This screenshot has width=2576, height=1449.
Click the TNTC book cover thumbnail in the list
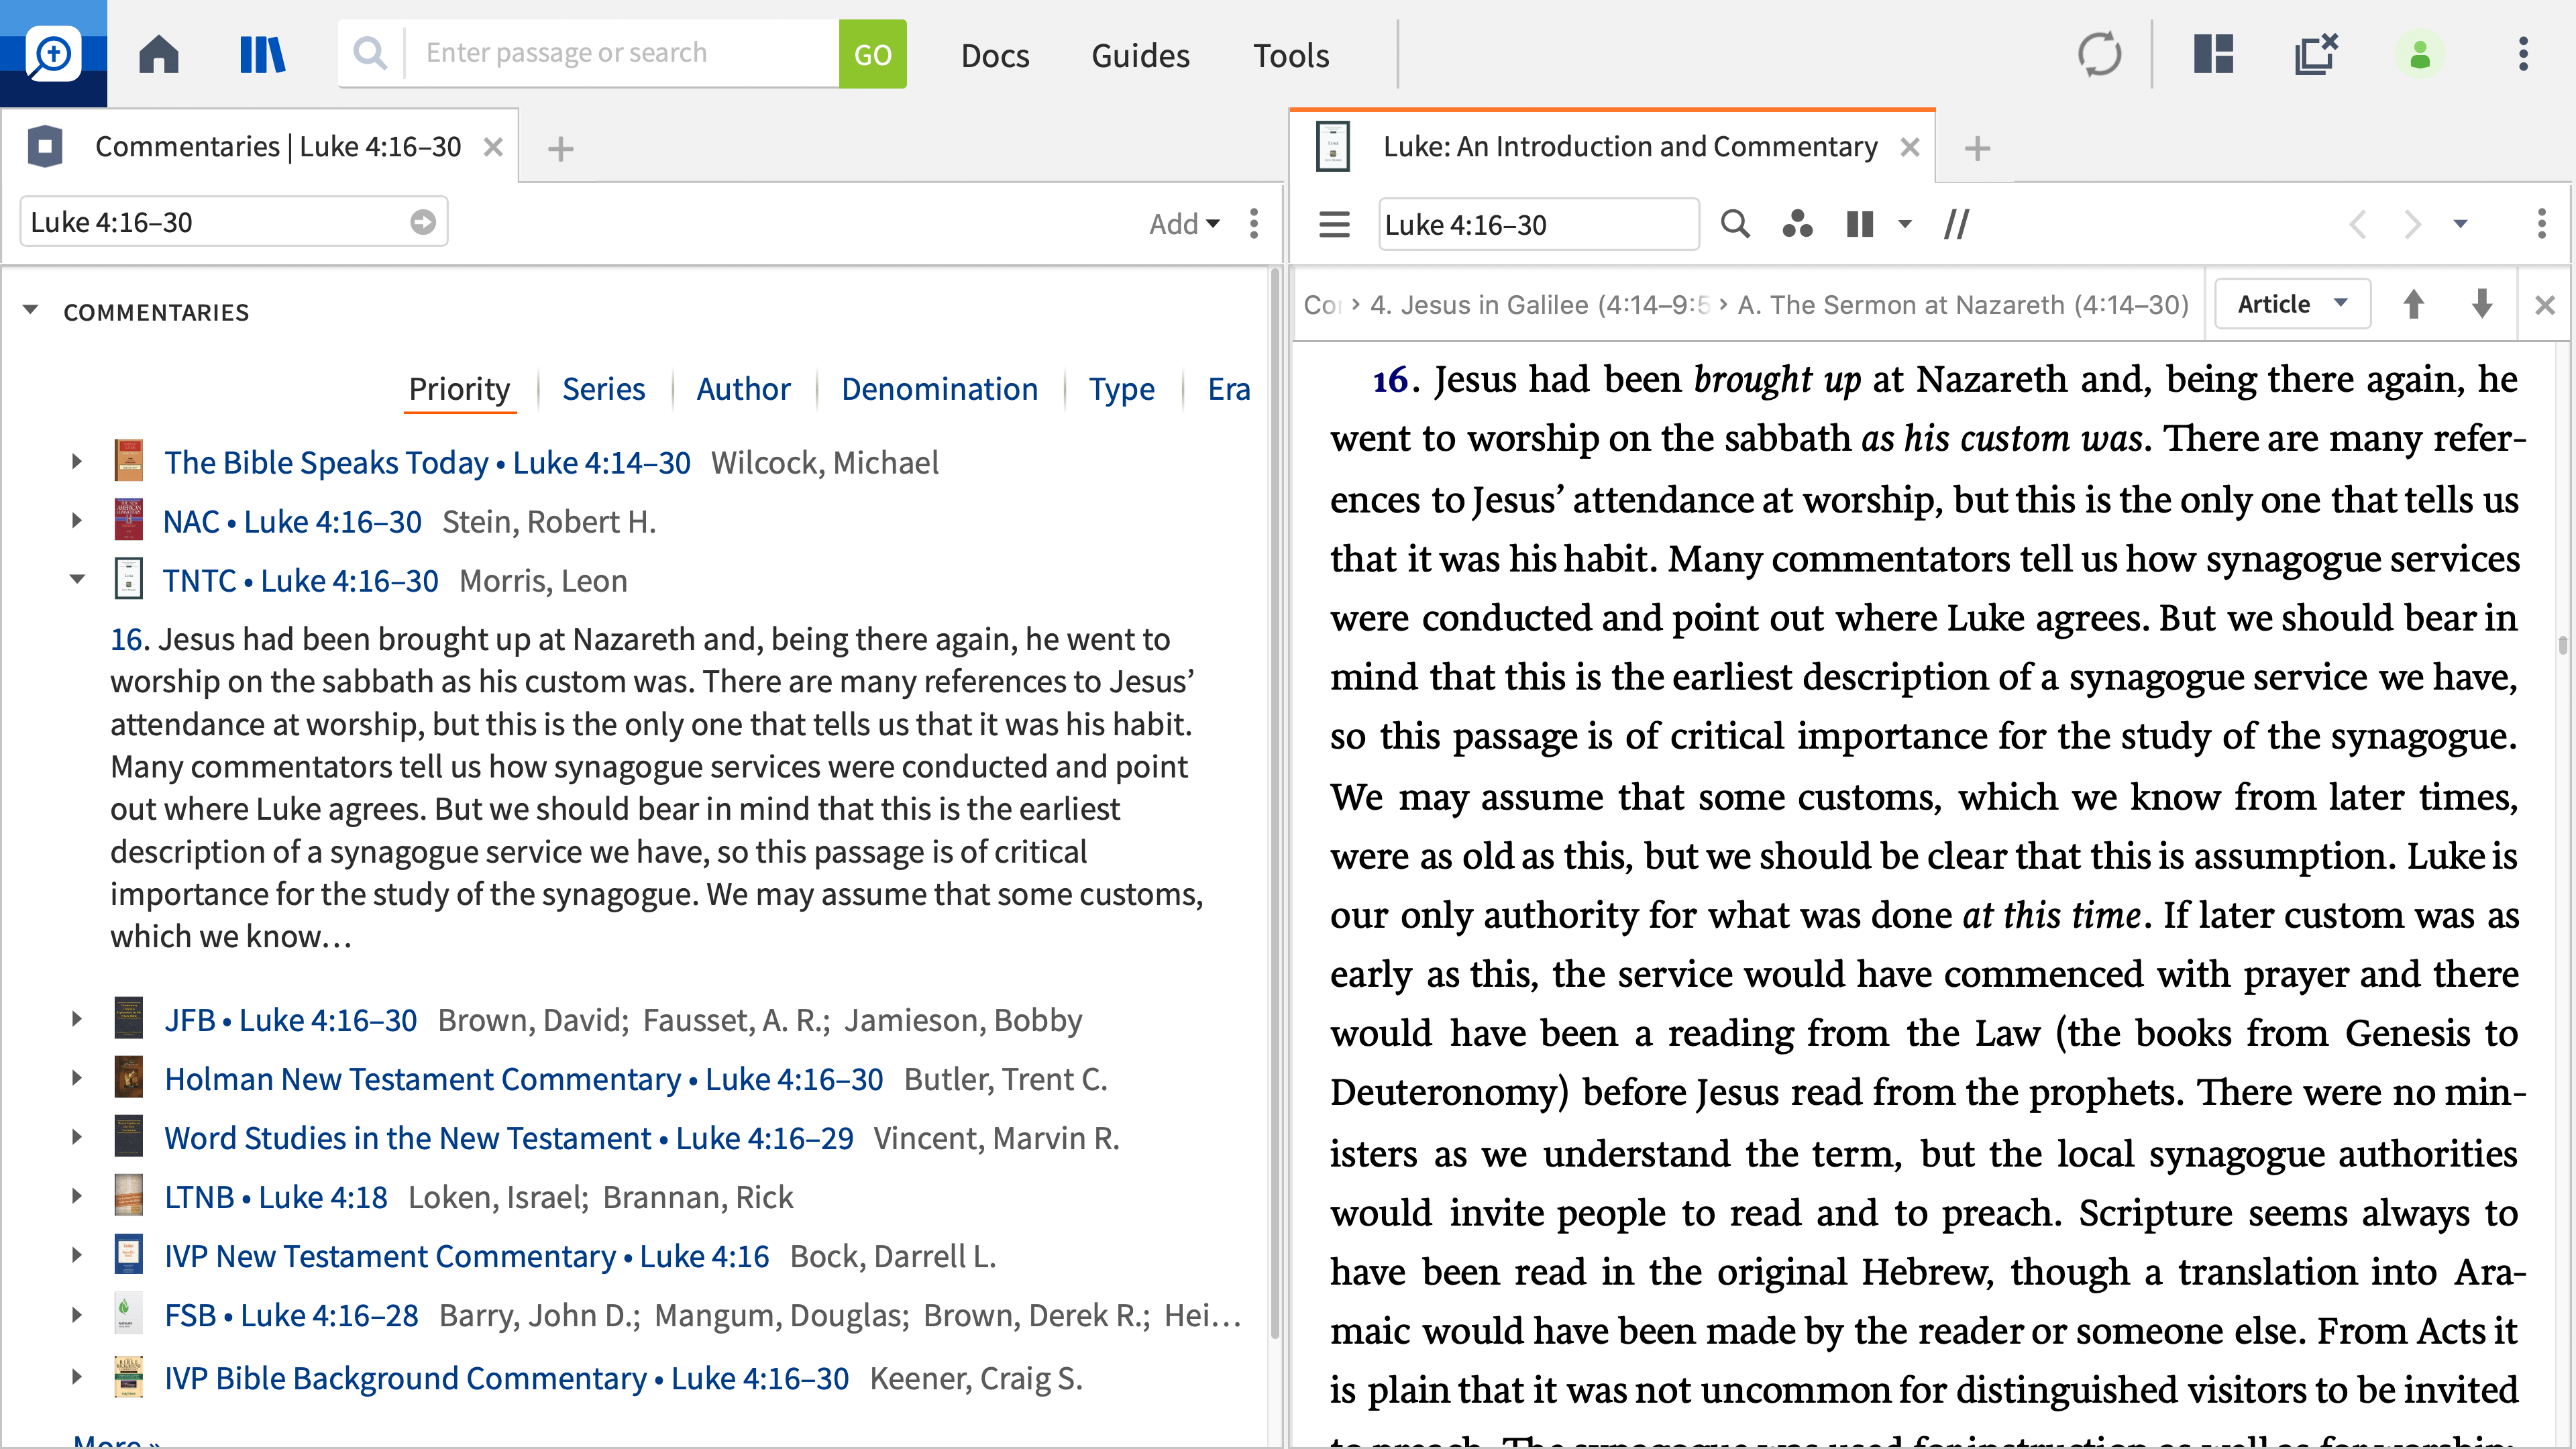coord(128,579)
